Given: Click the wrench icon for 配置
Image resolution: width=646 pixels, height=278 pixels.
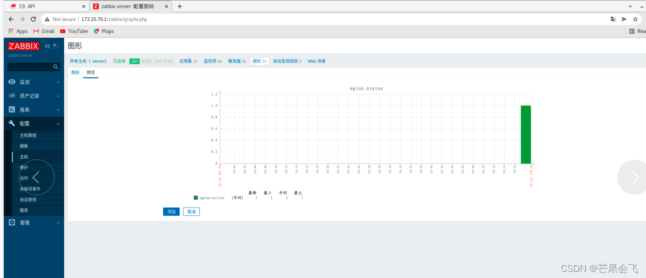Looking at the screenshot, I should (12, 123).
